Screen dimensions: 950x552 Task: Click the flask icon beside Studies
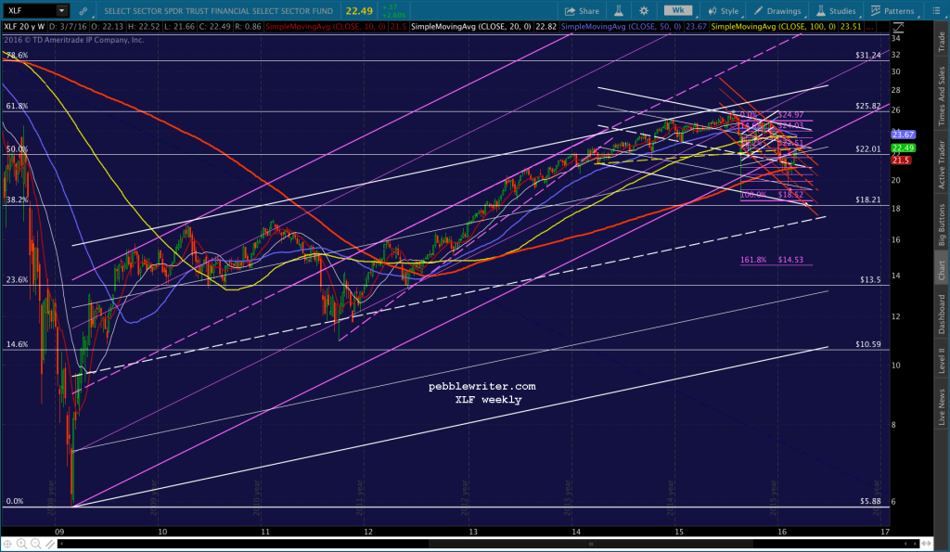click(821, 11)
